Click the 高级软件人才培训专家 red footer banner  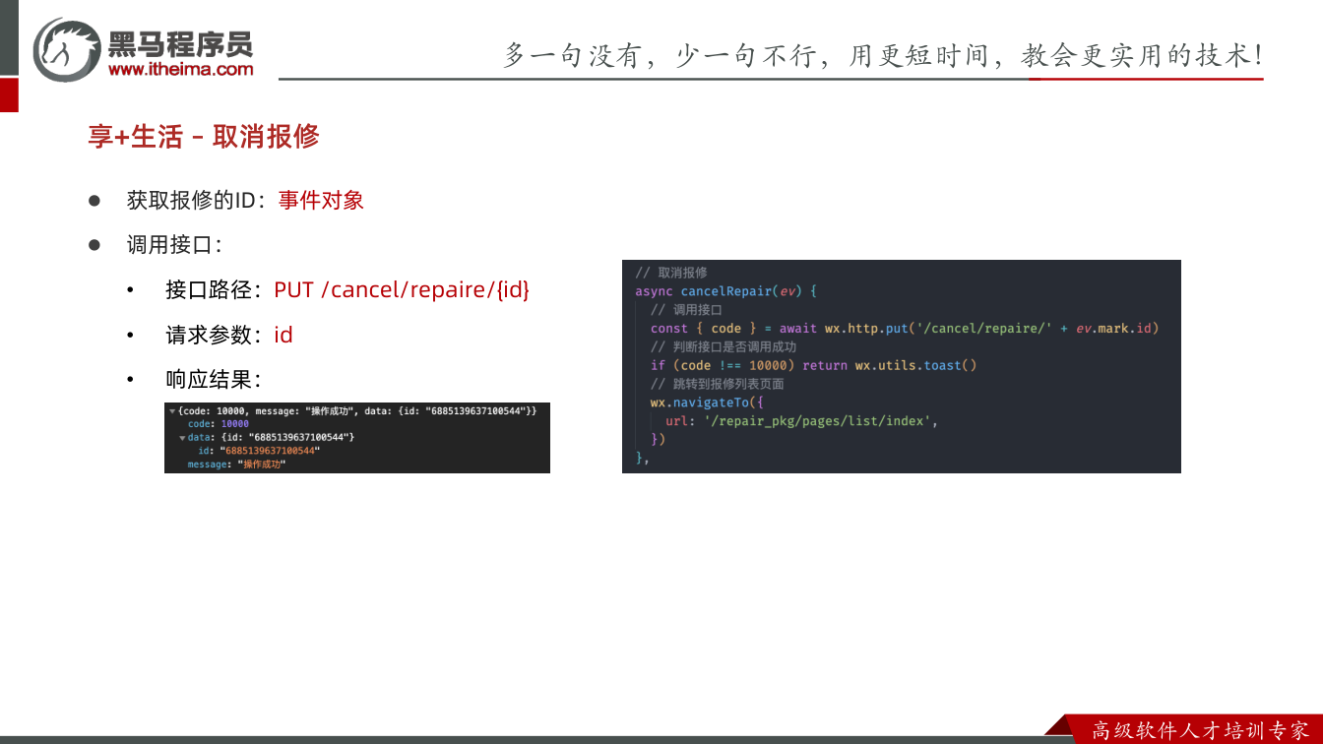coord(1198,729)
